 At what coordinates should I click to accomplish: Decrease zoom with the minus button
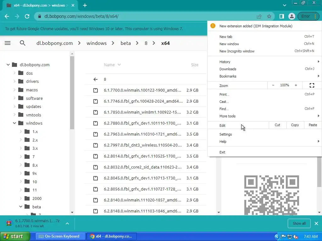(x=273, y=85)
